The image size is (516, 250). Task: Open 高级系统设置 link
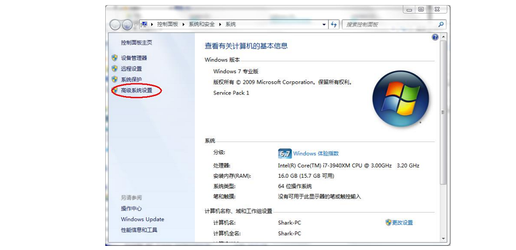tap(137, 90)
